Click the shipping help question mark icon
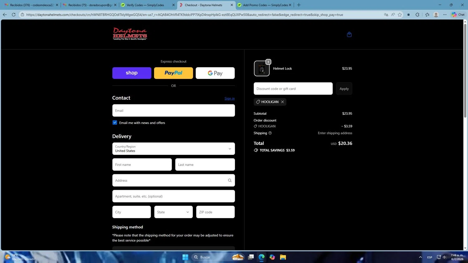 pos(270,133)
